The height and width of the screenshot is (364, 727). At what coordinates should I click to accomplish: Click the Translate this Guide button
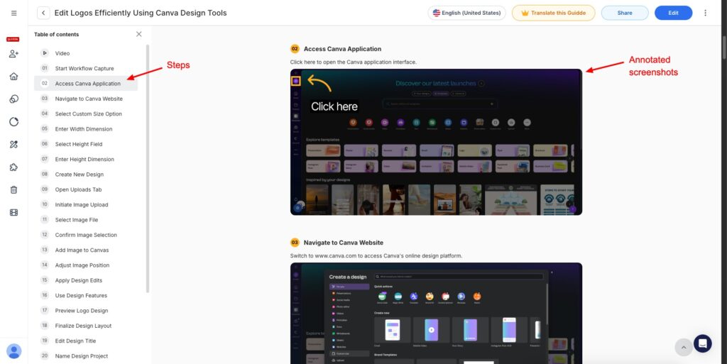click(x=554, y=13)
